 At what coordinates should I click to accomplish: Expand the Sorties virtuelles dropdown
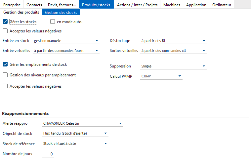tap(173, 51)
